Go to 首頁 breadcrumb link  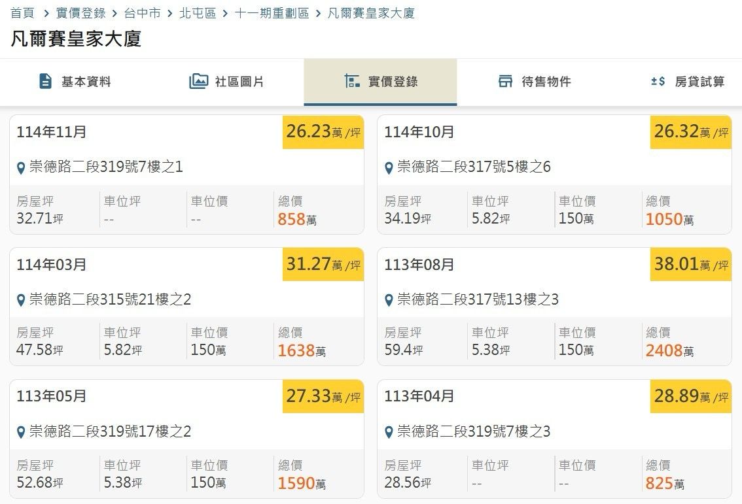pos(22,13)
